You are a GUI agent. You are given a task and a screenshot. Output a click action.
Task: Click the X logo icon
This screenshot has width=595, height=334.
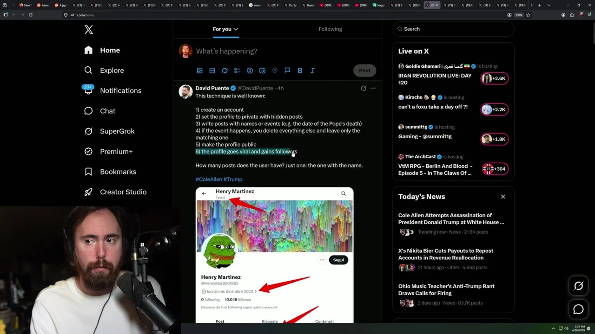(89, 30)
